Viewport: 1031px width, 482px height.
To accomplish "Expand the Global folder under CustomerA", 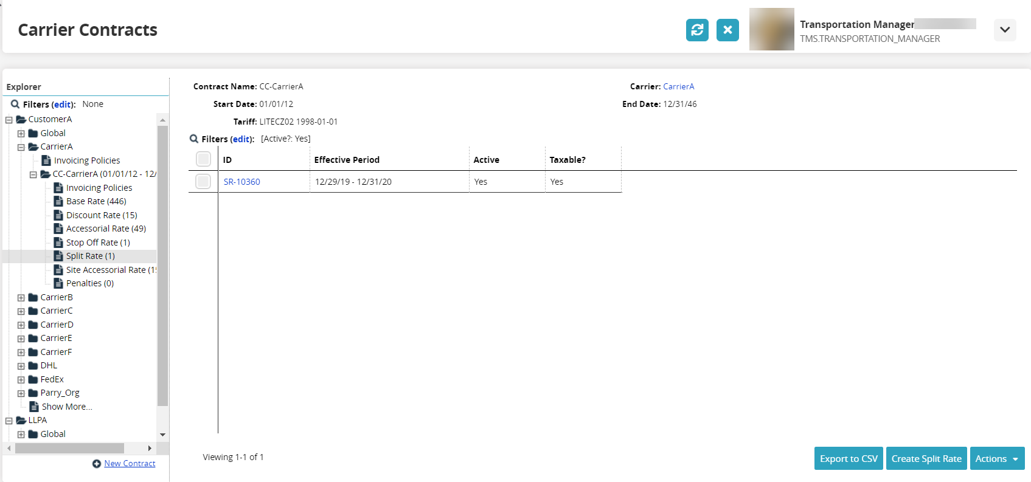I will (21, 134).
